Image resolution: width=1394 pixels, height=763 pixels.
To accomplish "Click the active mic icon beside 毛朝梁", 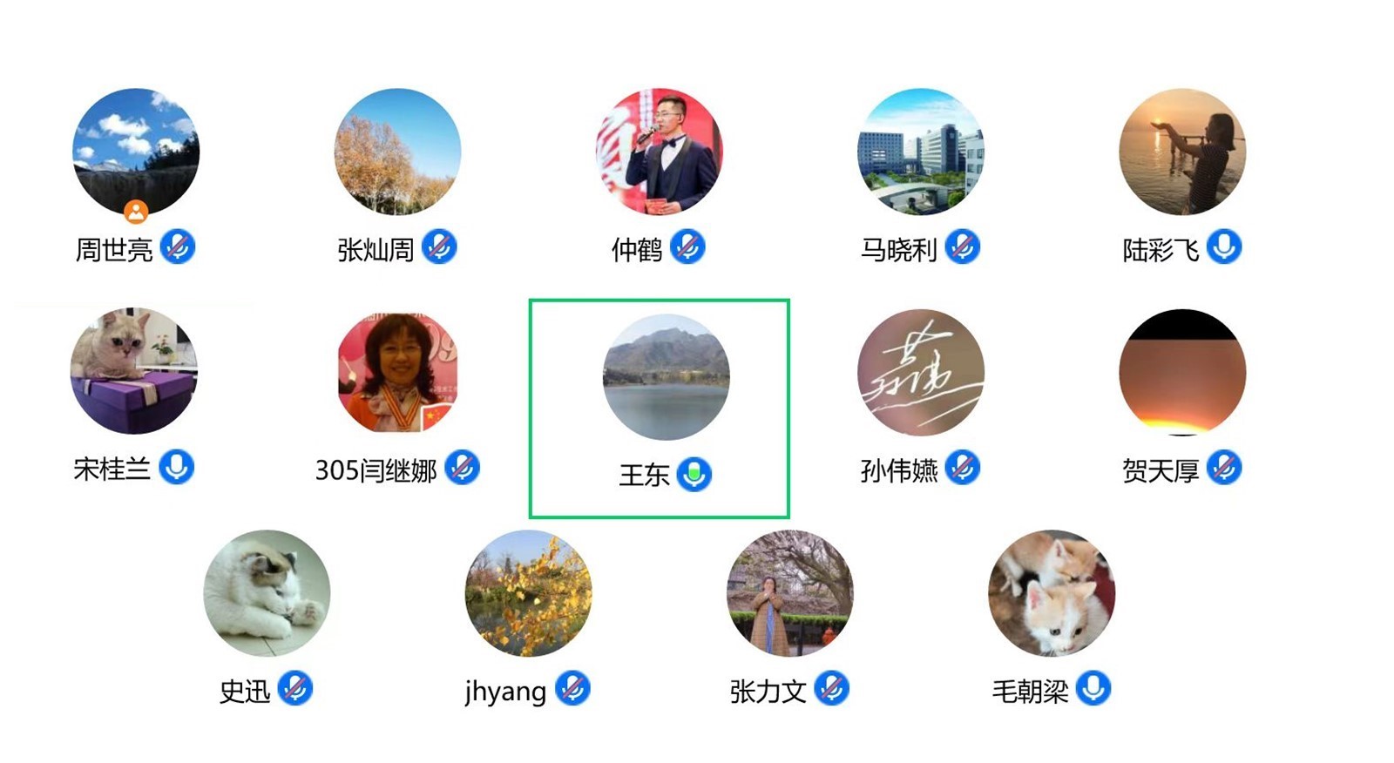I will point(1093,689).
